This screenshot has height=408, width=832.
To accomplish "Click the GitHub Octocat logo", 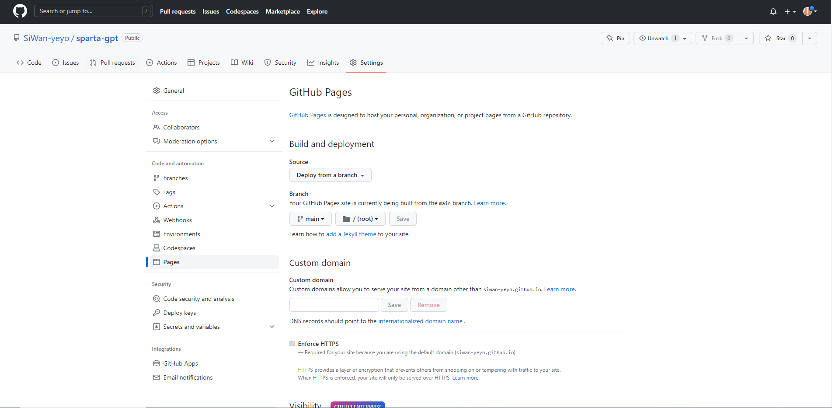I will 20,11.
